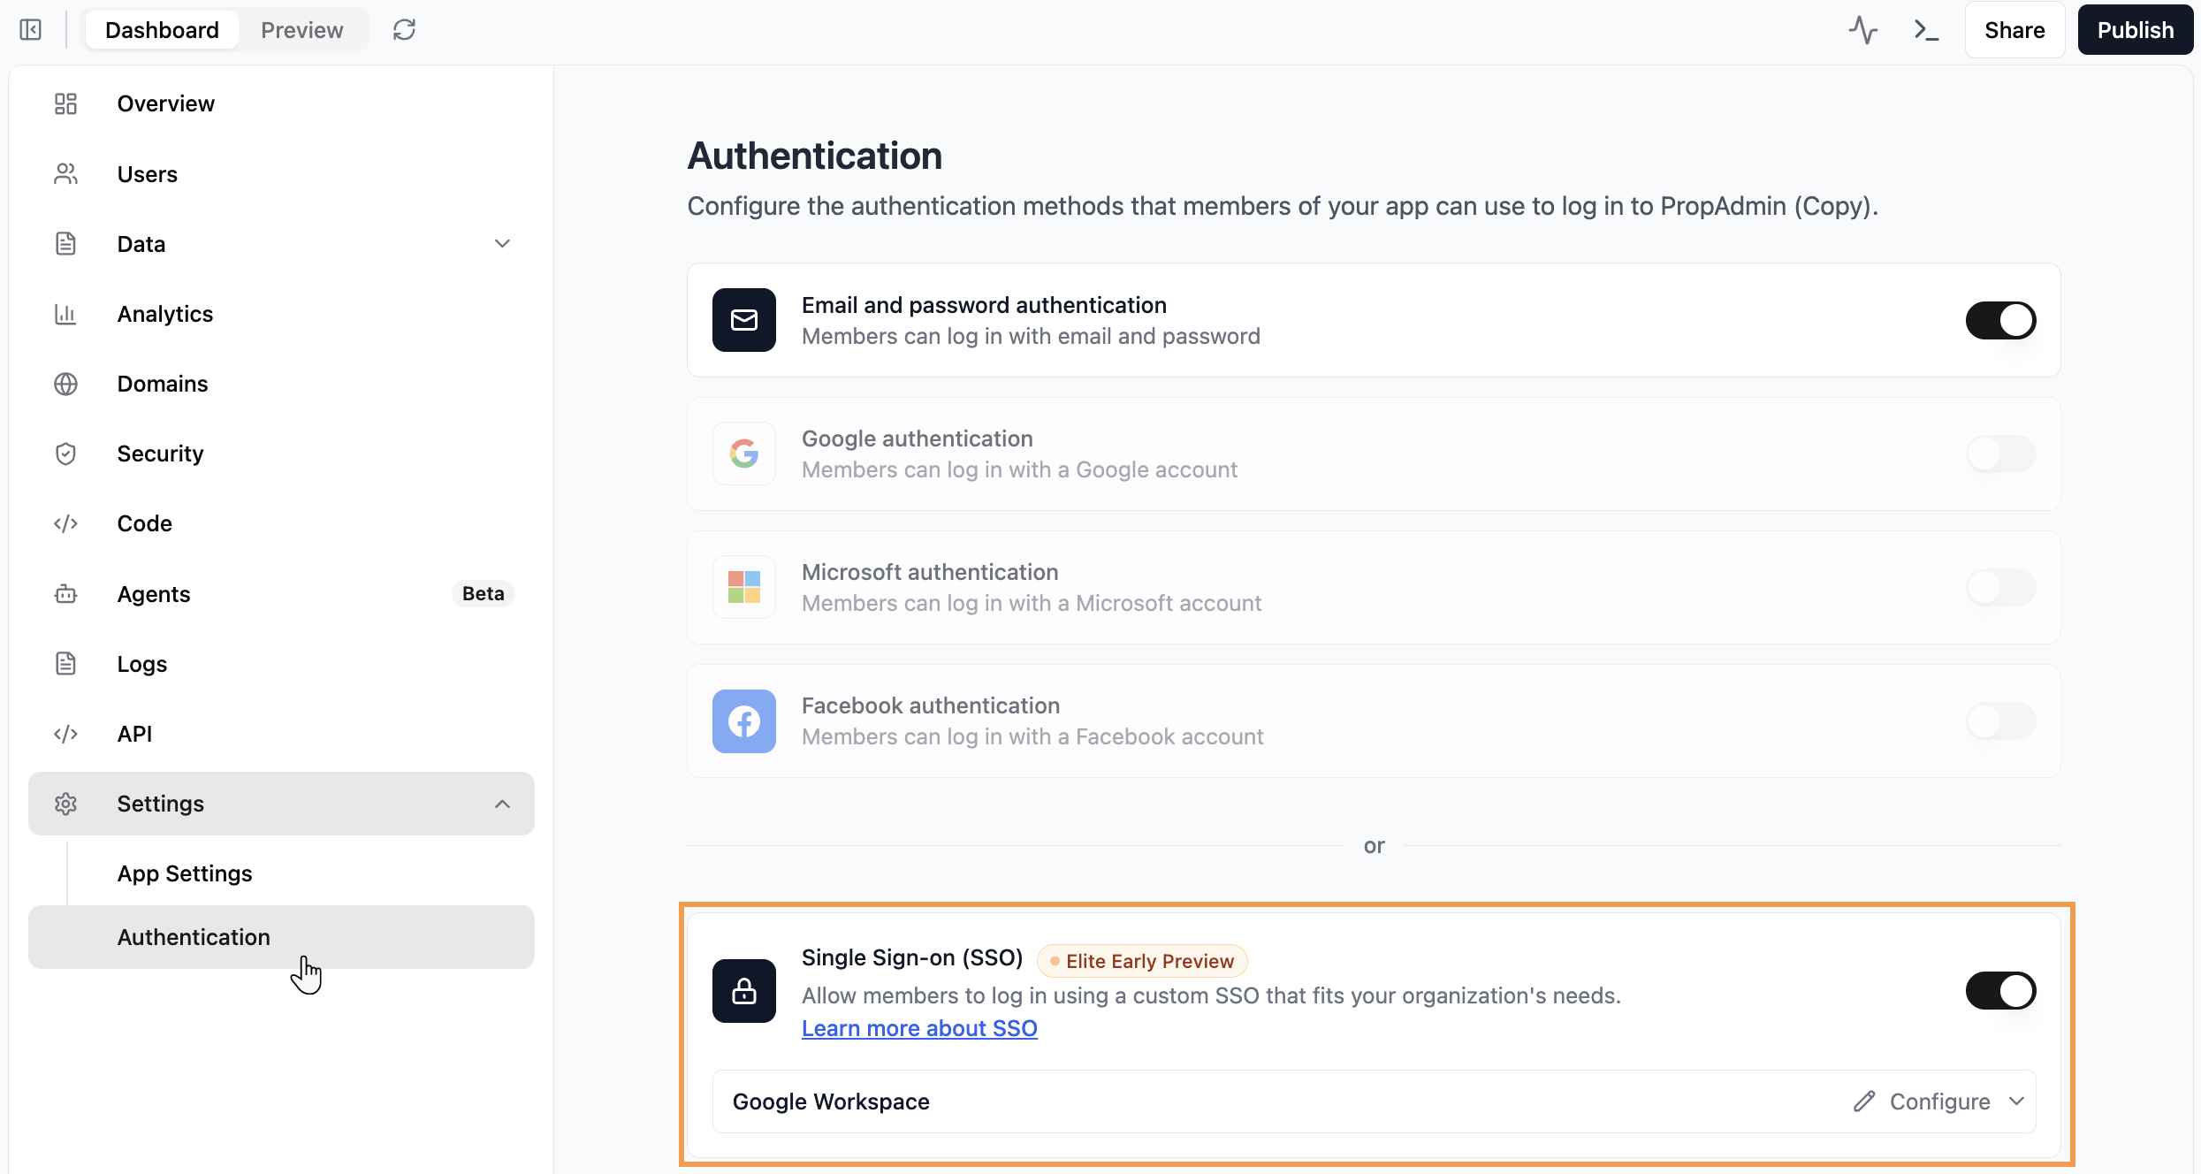Open Learn more about SSO link

tap(919, 1028)
